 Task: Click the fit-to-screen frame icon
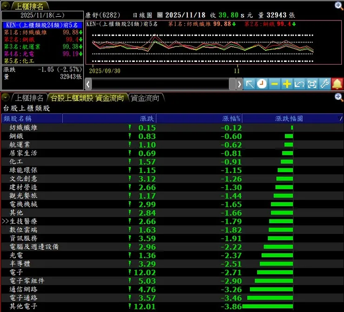(312, 84)
